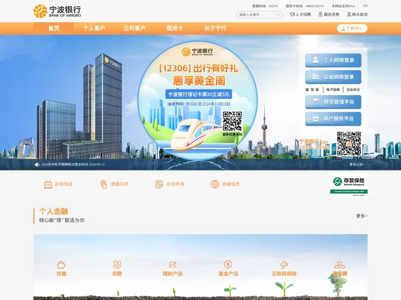Click the 互联网保险 umbrella icon

284,265
